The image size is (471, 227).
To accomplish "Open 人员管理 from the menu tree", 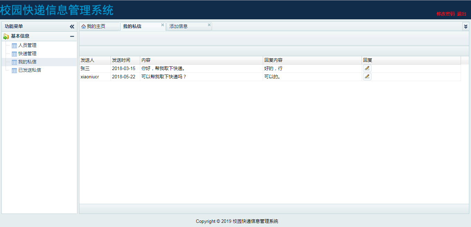I will pos(27,45).
